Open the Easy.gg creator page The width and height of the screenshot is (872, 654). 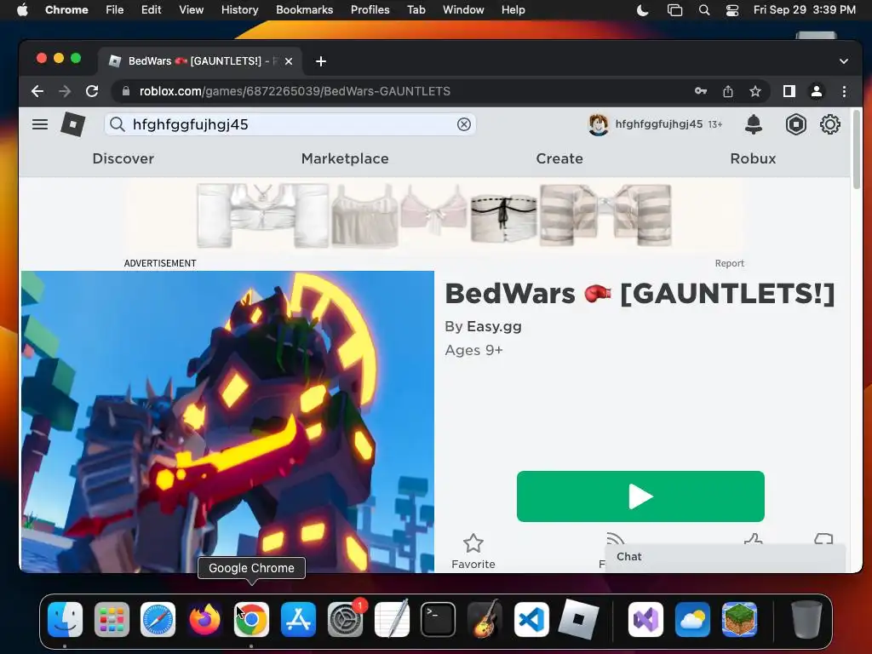pyautogui.click(x=495, y=326)
